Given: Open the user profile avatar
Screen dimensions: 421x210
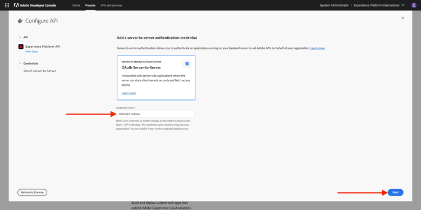Looking at the screenshot, I should 414,5.
